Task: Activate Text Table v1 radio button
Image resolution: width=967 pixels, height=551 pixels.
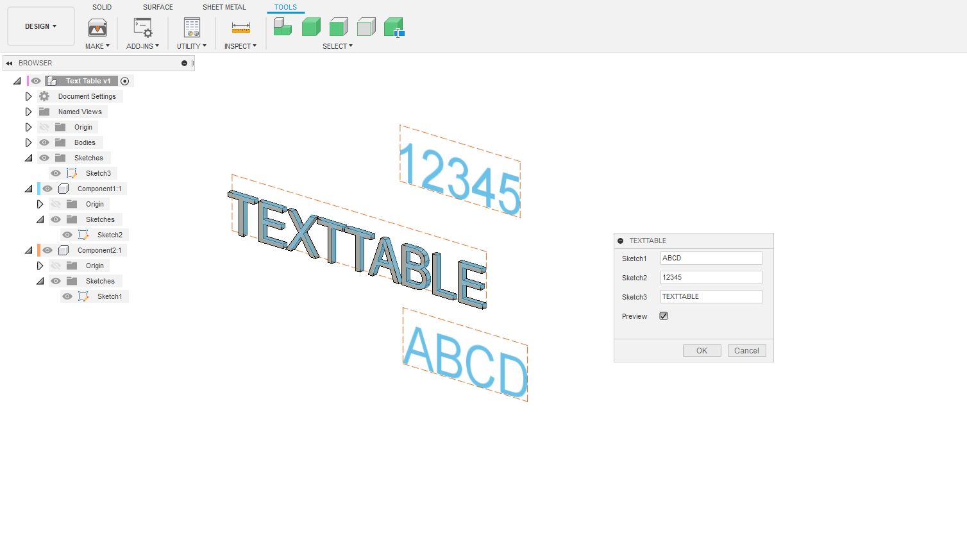Action: coord(125,81)
